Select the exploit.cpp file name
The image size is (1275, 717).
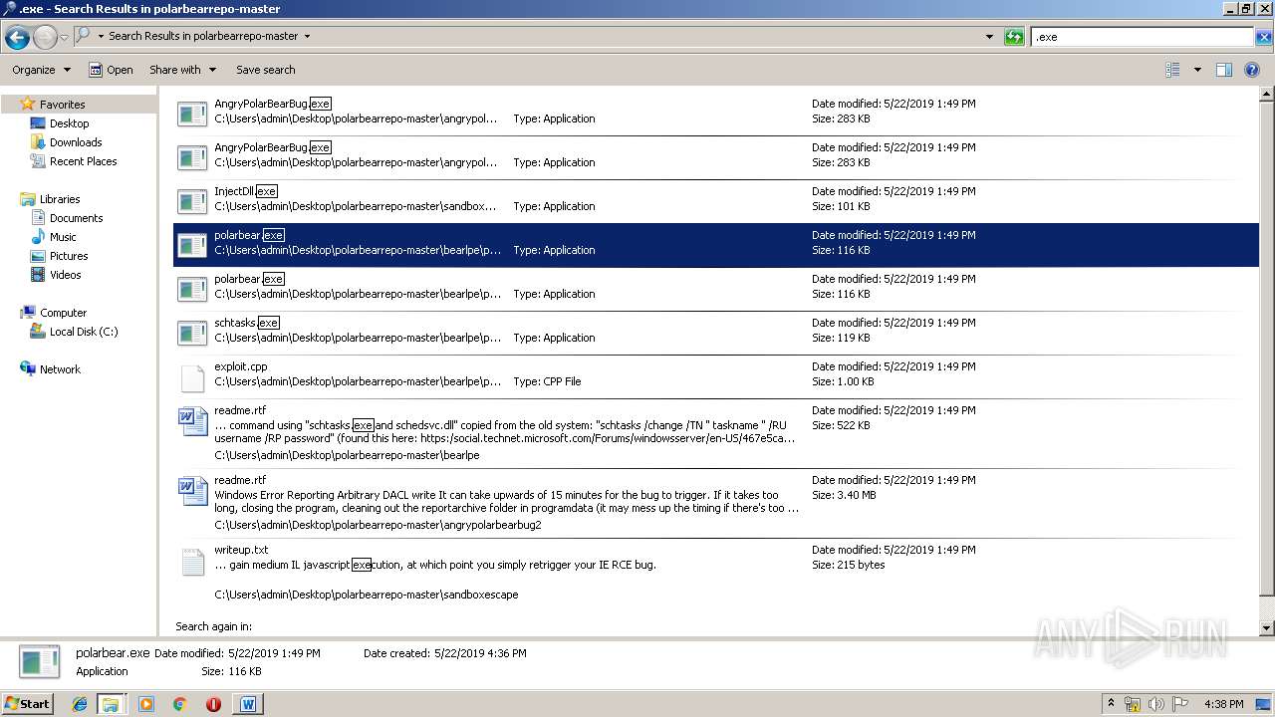click(x=241, y=366)
